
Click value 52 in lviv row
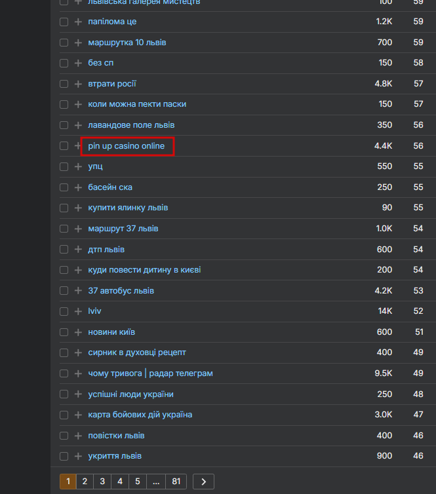point(418,311)
